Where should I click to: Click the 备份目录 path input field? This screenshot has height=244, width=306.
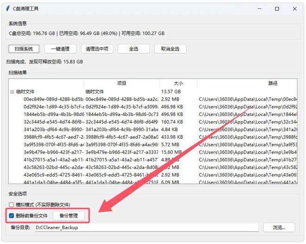click(146, 228)
